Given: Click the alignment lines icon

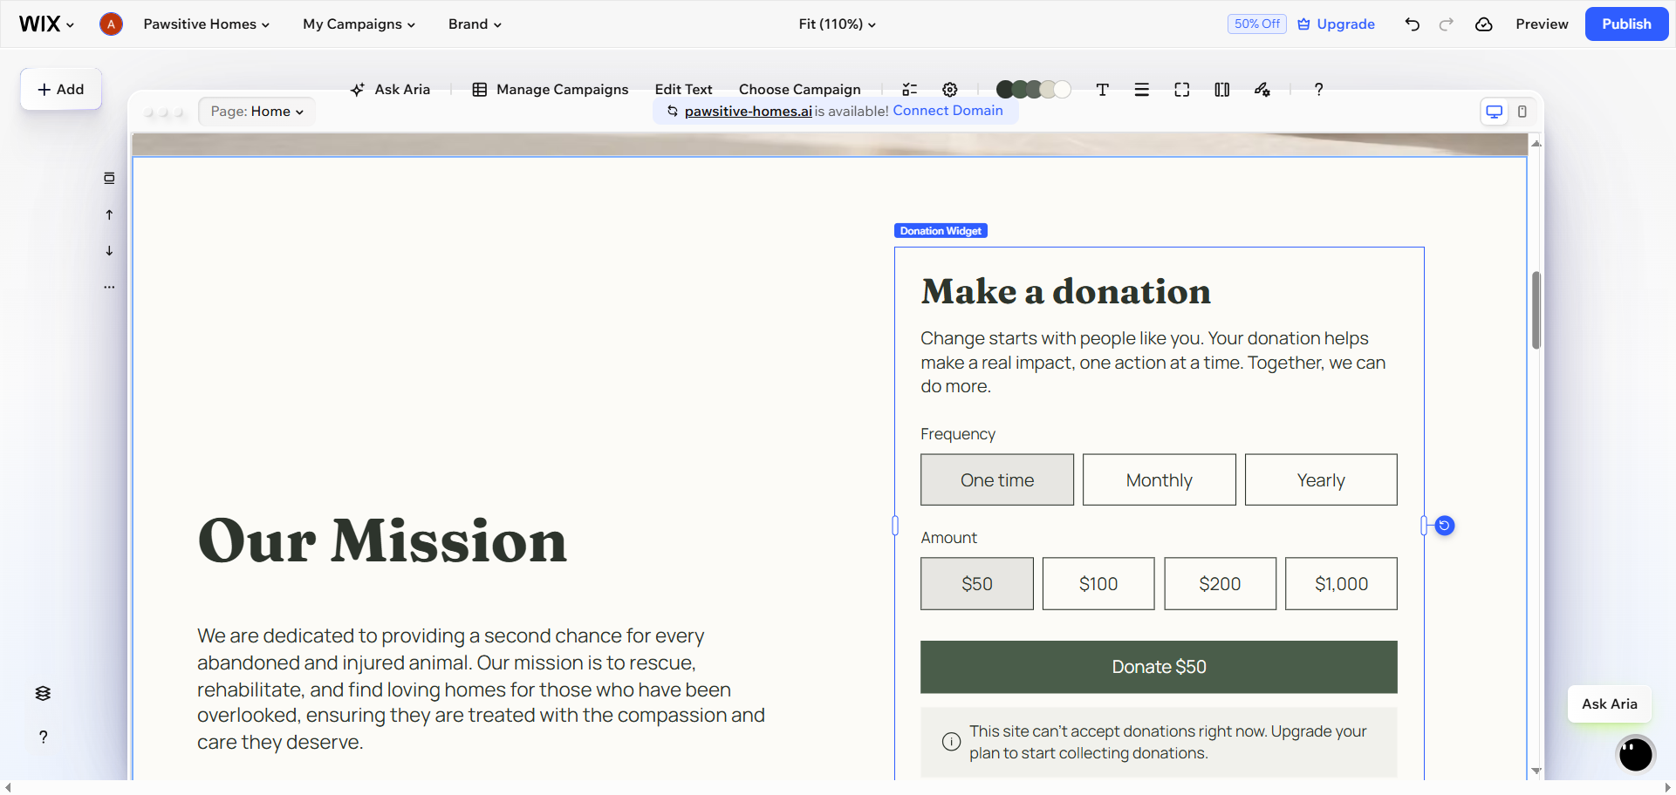Looking at the screenshot, I should [1142, 89].
